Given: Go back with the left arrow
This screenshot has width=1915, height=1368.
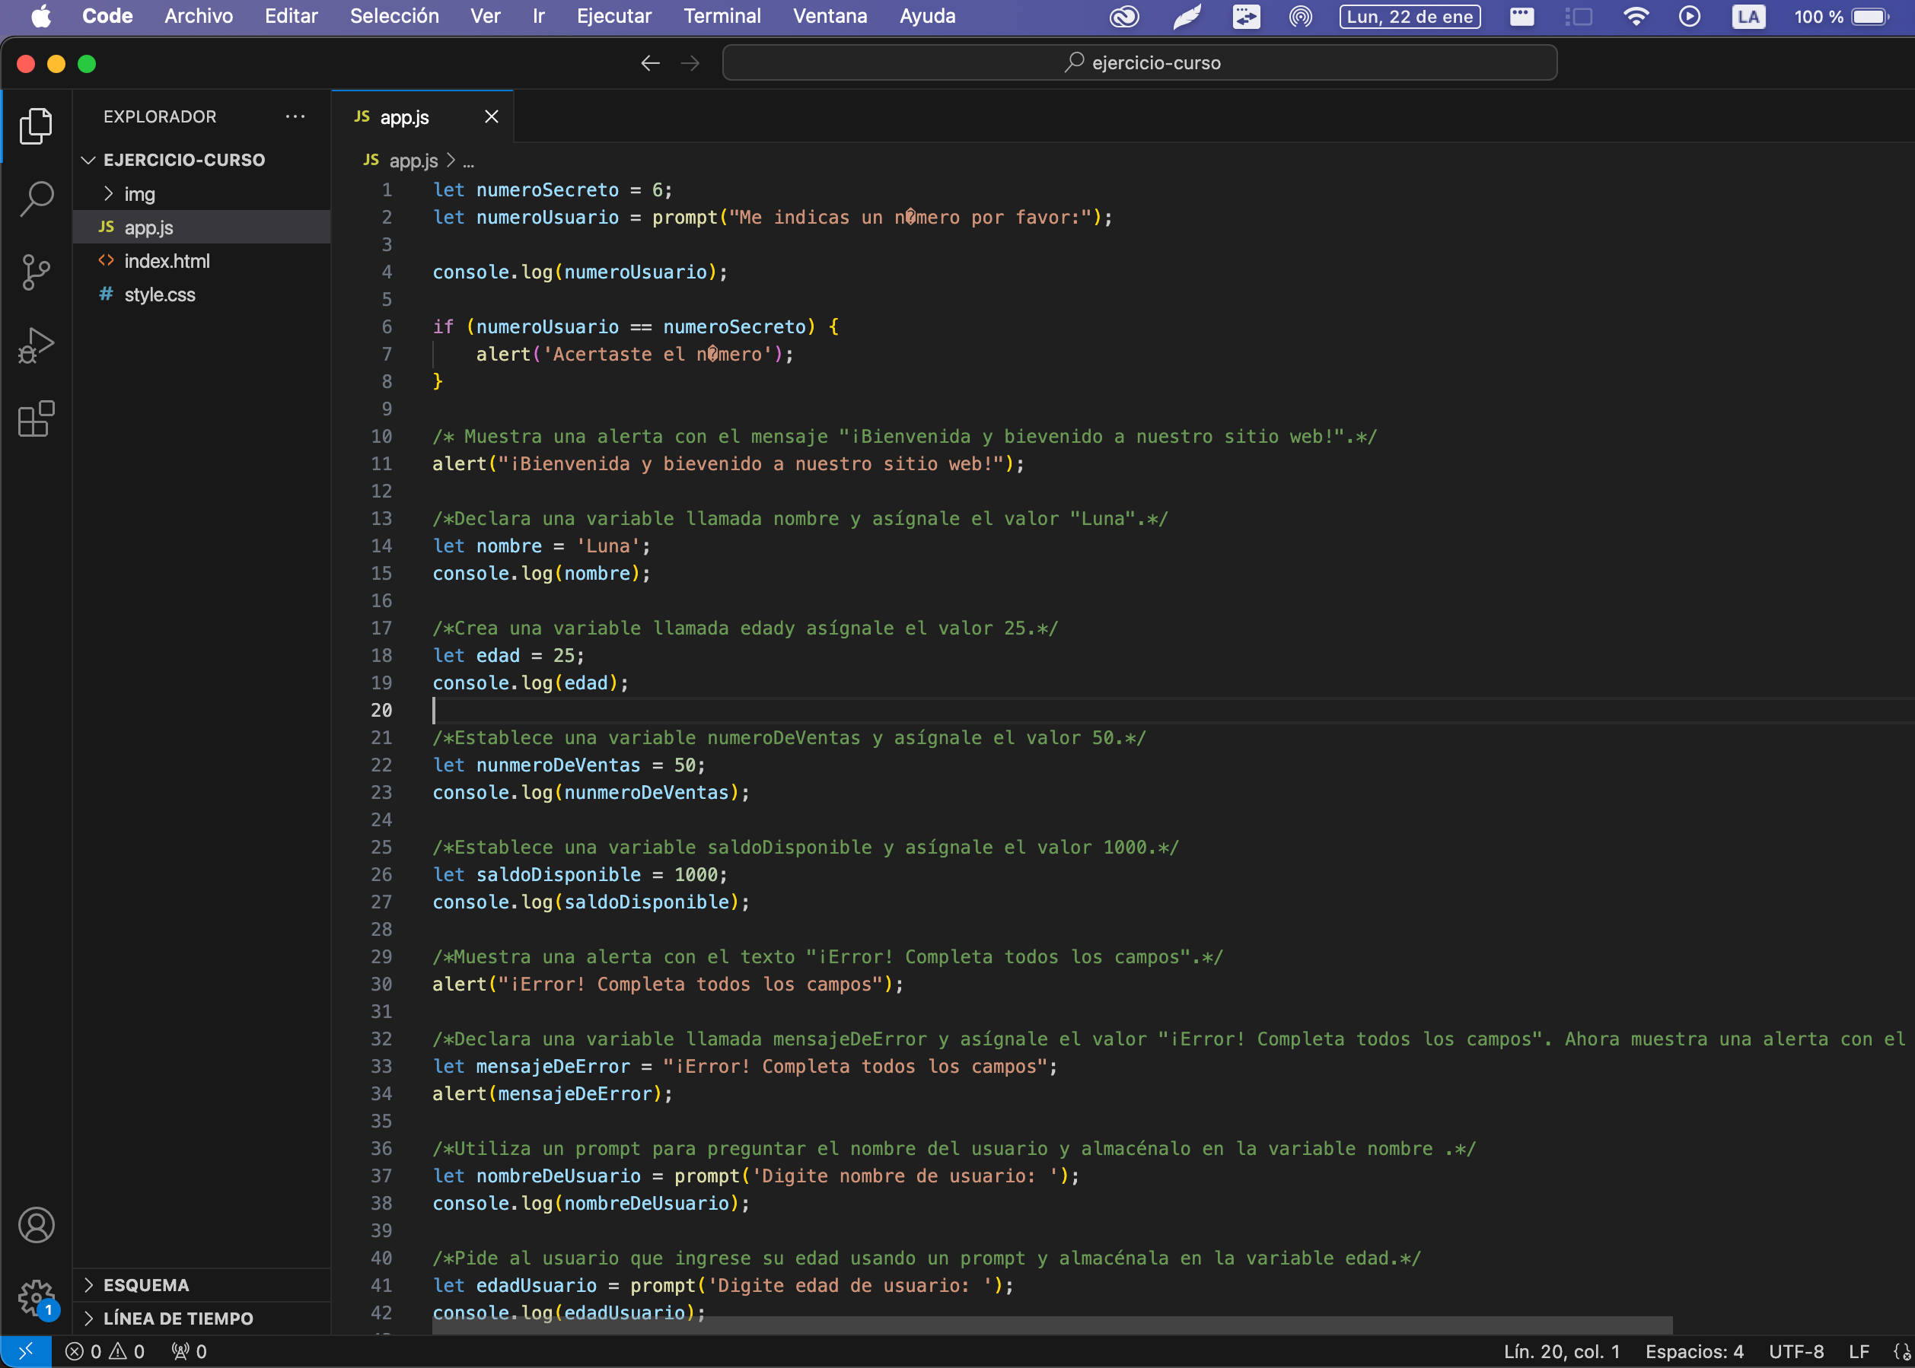Looking at the screenshot, I should pyautogui.click(x=649, y=63).
